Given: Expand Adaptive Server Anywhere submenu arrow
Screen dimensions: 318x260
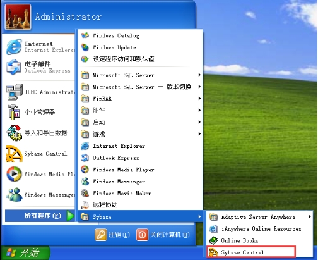Looking at the screenshot, I should click(309, 216).
